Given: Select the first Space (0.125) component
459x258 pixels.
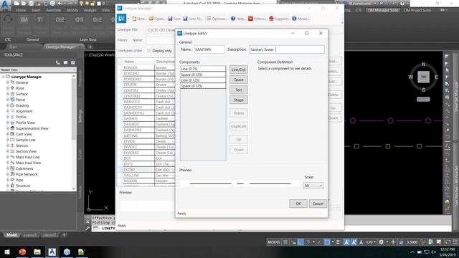Looking at the screenshot, I should pos(203,75).
